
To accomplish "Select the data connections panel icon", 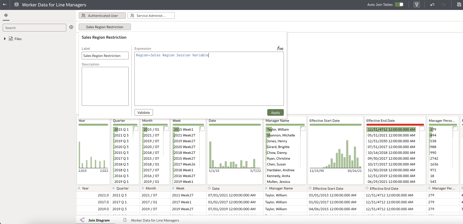I will click(x=6, y=15).
